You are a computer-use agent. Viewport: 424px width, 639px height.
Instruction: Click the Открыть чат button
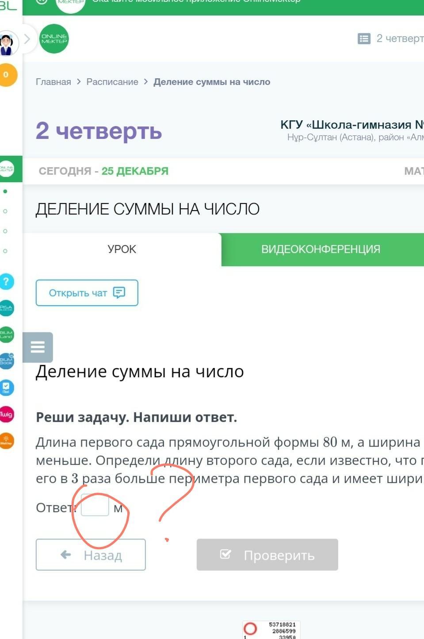[x=87, y=293]
